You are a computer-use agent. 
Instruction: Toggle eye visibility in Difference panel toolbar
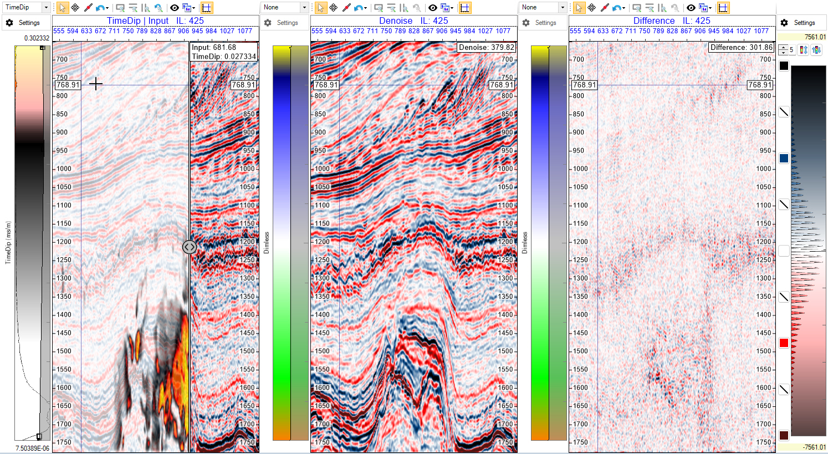691,8
